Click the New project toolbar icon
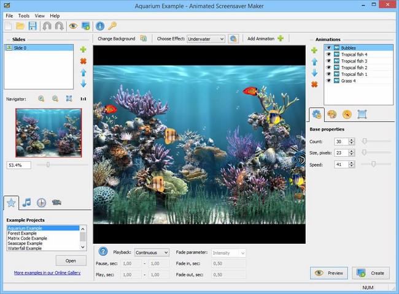399x294 pixels. point(9,26)
